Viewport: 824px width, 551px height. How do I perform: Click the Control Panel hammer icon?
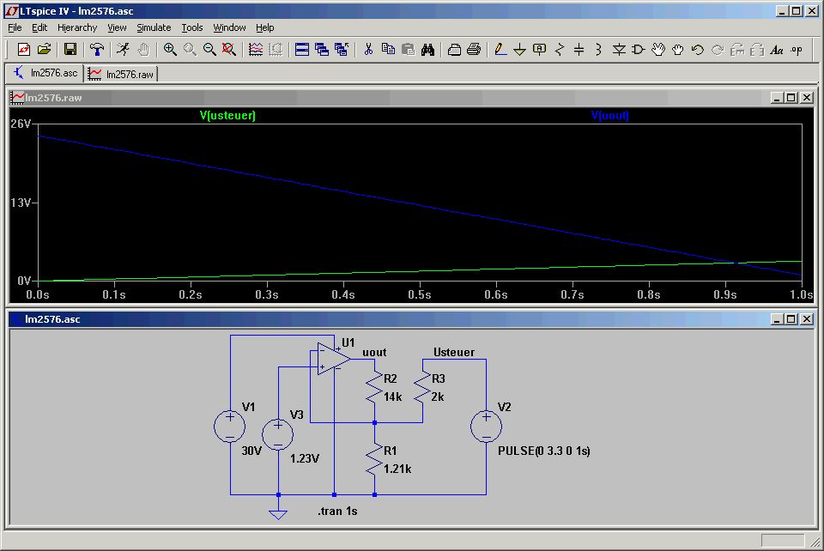point(97,50)
